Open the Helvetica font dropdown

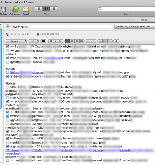[x=16, y=41]
